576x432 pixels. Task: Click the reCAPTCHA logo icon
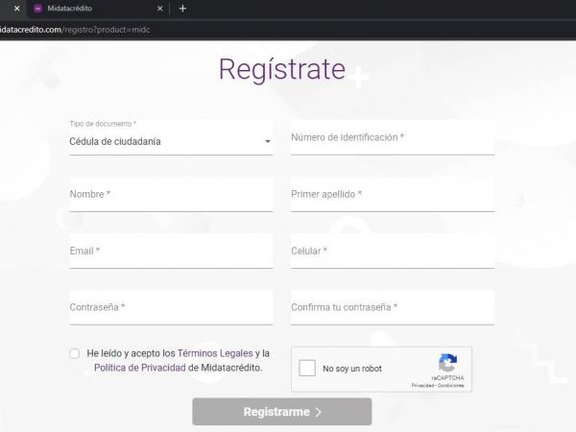click(x=447, y=363)
